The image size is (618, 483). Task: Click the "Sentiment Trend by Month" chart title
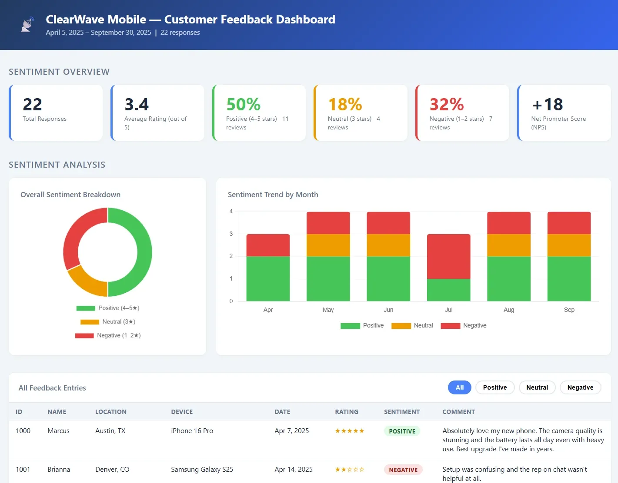pos(273,195)
